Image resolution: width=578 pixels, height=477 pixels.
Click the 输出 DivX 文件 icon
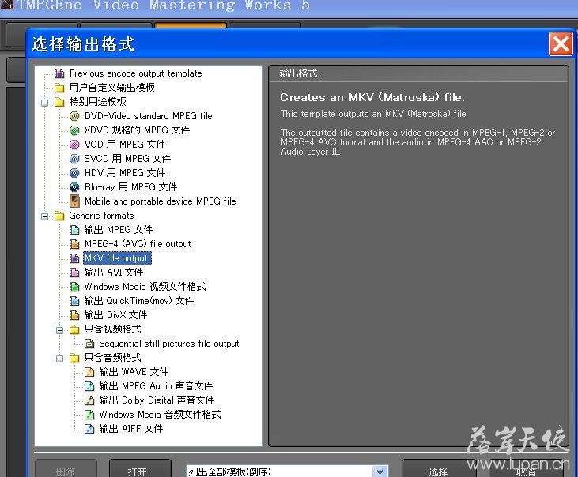74,315
